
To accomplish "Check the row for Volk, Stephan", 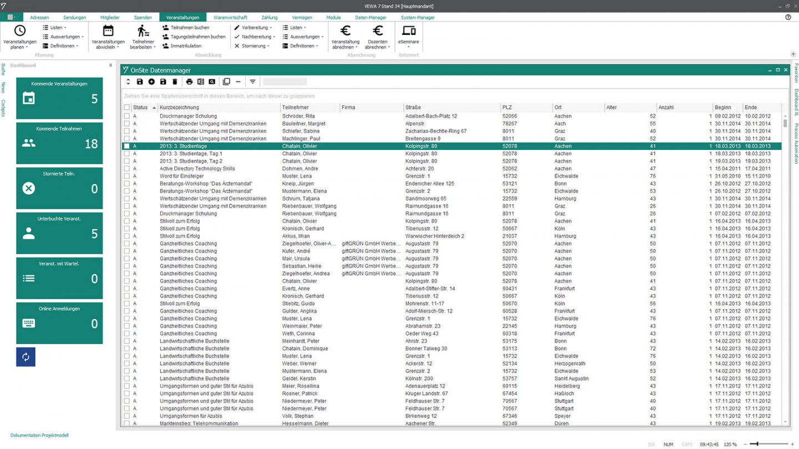I will tap(127, 416).
